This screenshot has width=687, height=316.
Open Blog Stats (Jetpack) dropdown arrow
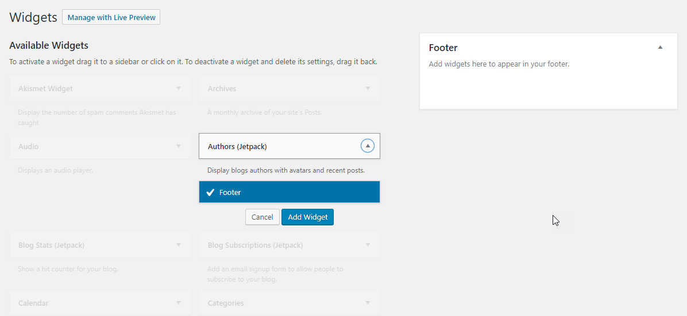[178, 245]
